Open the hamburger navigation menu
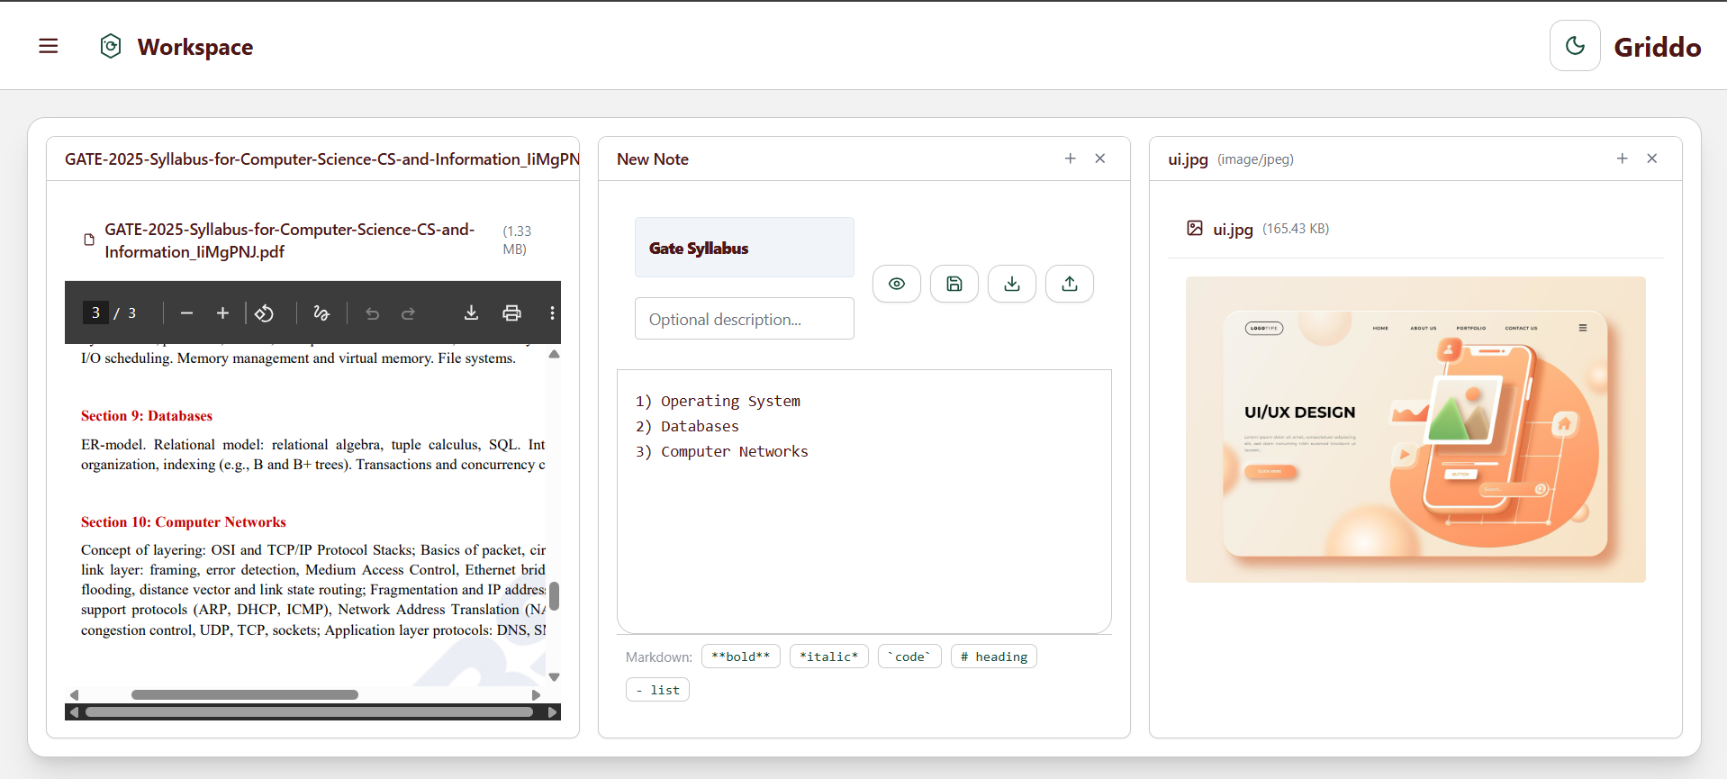Image resolution: width=1727 pixels, height=779 pixels. pyautogui.click(x=49, y=46)
